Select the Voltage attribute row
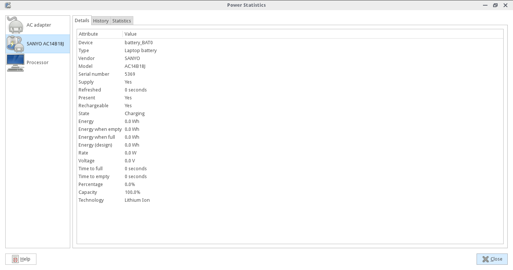This screenshot has width=513, height=270. pos(86,161)
